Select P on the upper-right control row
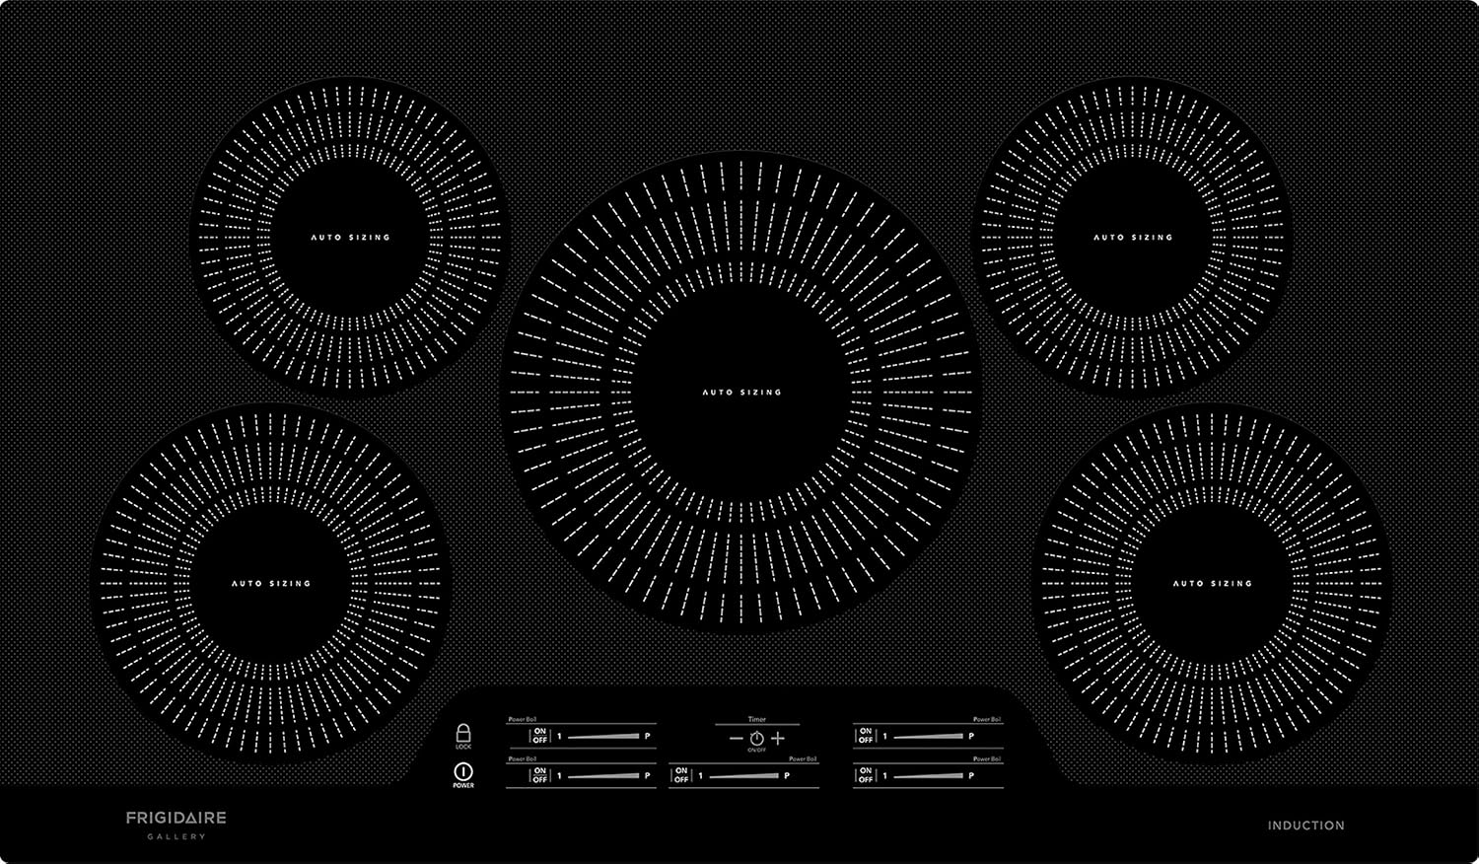Screen dimensions: 1479x864 click(x=971, y=736)
